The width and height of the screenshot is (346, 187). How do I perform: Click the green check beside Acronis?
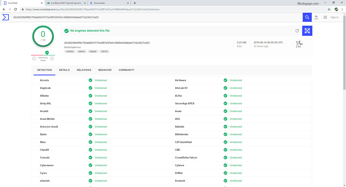(90, 80)
